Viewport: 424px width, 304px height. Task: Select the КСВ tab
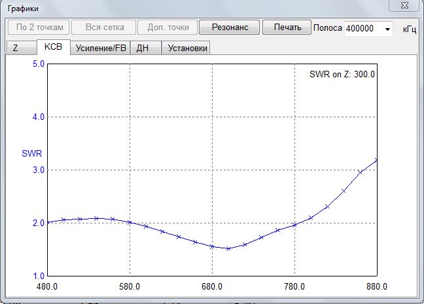click(x=53, y=47)
